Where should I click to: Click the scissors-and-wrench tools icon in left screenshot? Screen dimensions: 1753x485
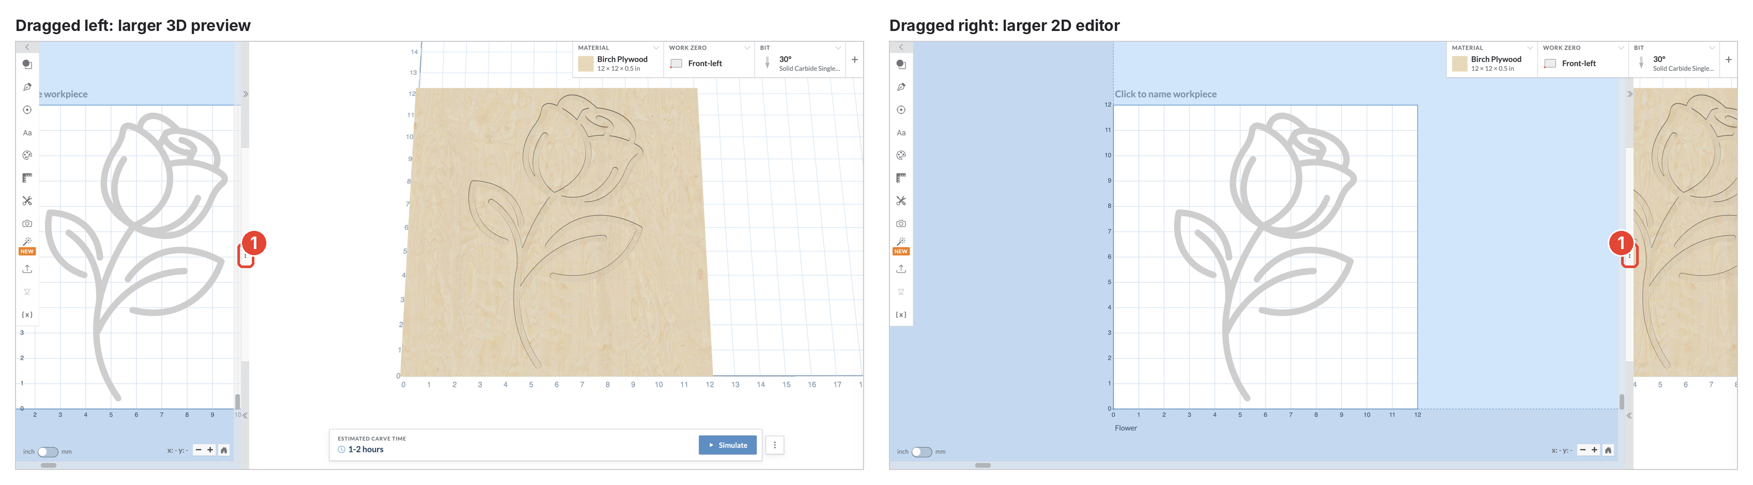[27, 201]
